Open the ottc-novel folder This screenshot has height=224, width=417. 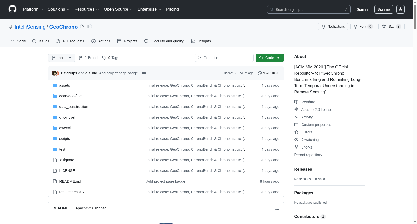(67, 117)
